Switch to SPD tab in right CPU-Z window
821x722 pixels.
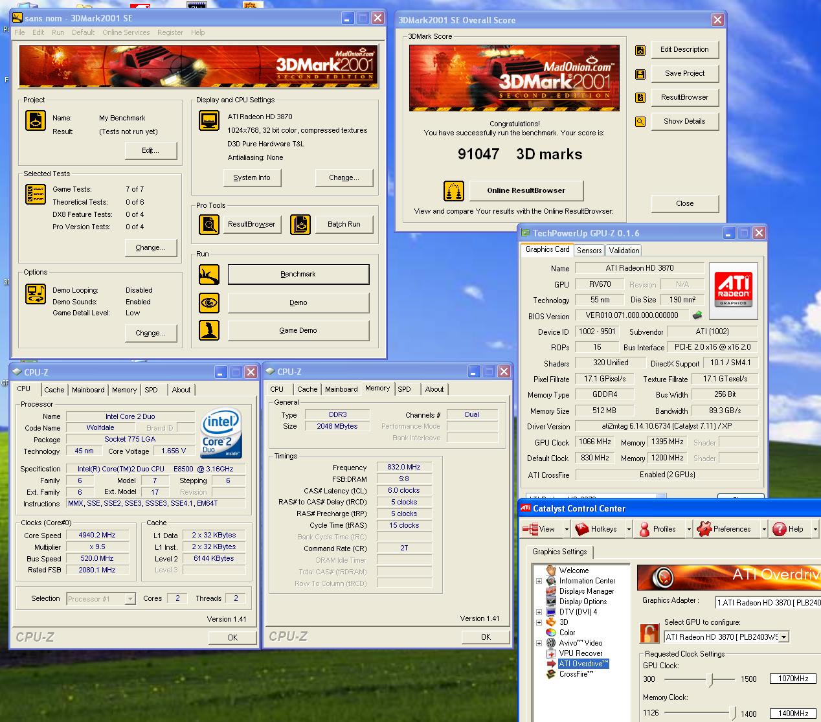pyautogui.click(x=404, y=389)
